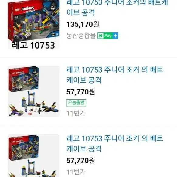The image size is (177, 177).
Task: Click the green N logo in Pay badge
Action: [101, 36]
